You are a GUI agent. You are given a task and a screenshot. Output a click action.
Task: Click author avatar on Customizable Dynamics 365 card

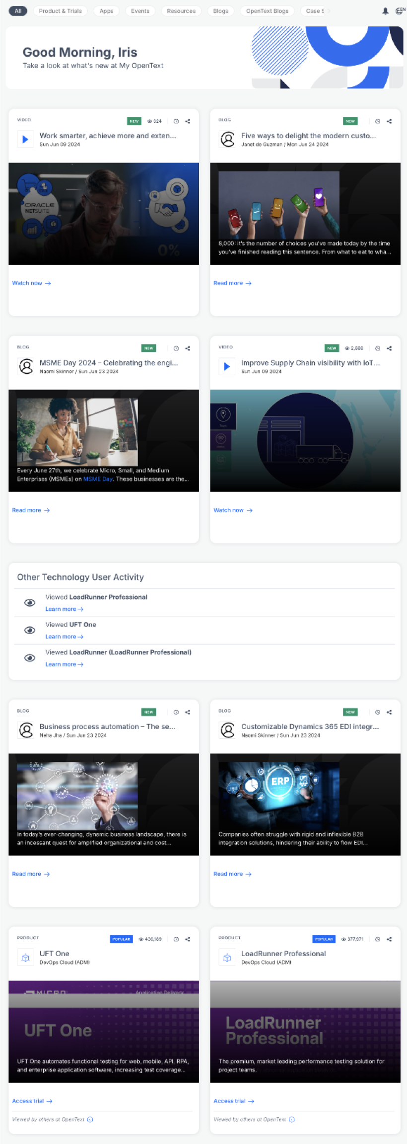pyautogui.click(x=227, y=731)
